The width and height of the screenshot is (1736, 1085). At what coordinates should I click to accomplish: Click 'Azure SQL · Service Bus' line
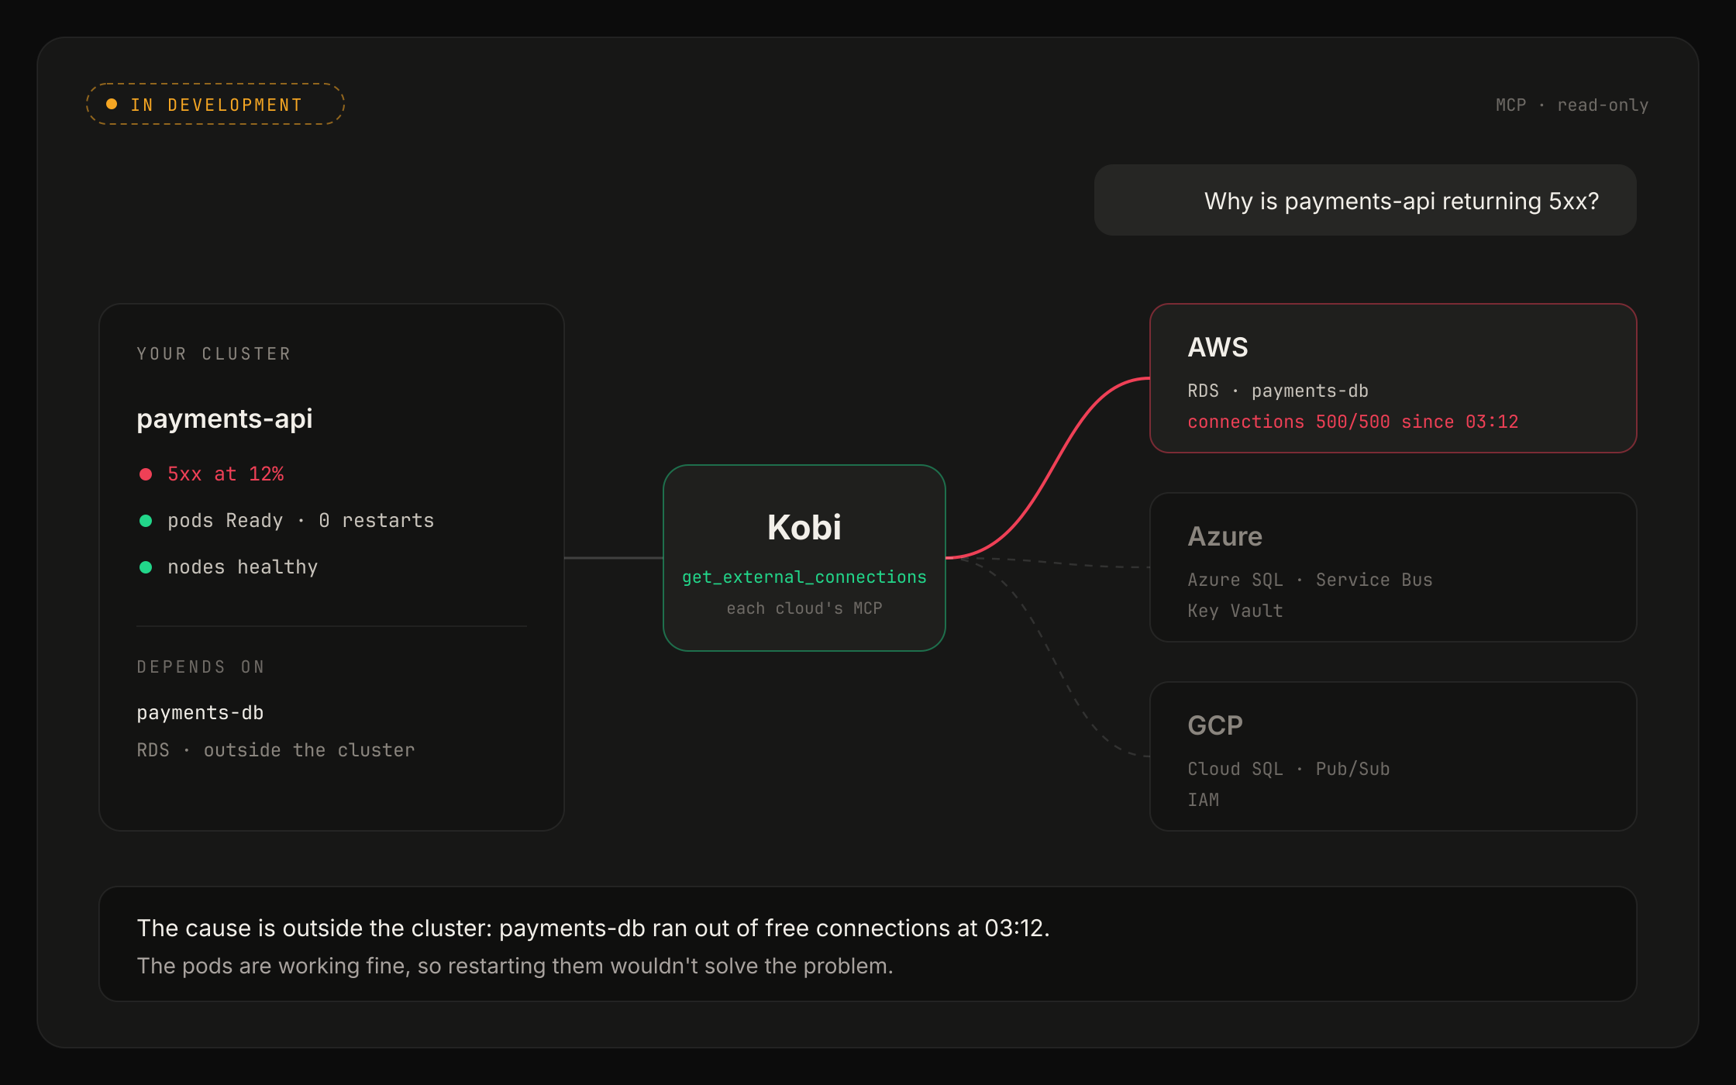[x=1310, y=580]
